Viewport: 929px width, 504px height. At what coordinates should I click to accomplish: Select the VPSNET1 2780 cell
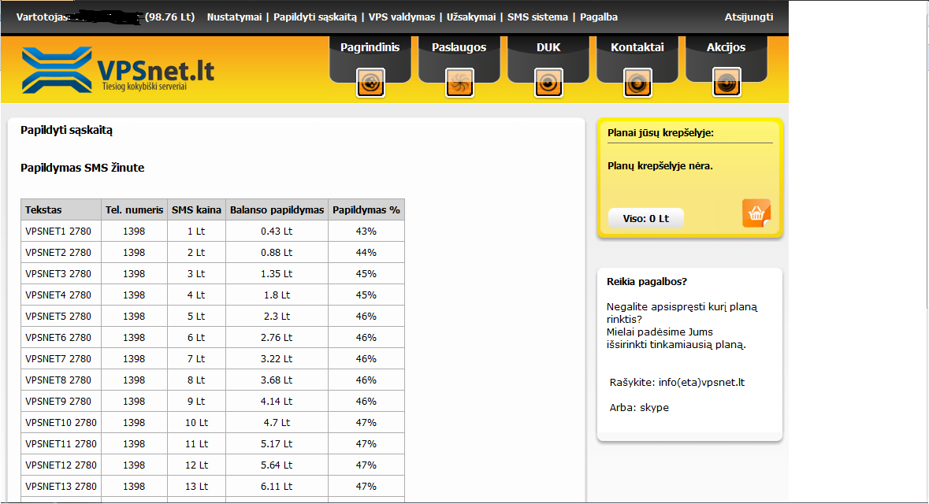point(61,231)
